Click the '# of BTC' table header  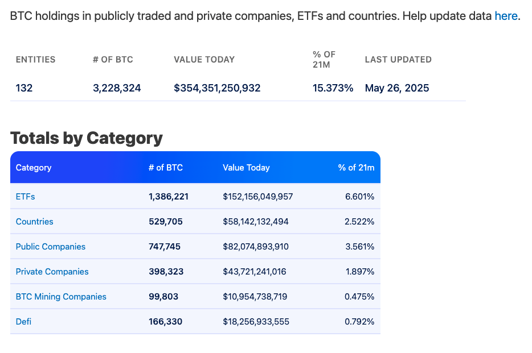coord(166,168)
